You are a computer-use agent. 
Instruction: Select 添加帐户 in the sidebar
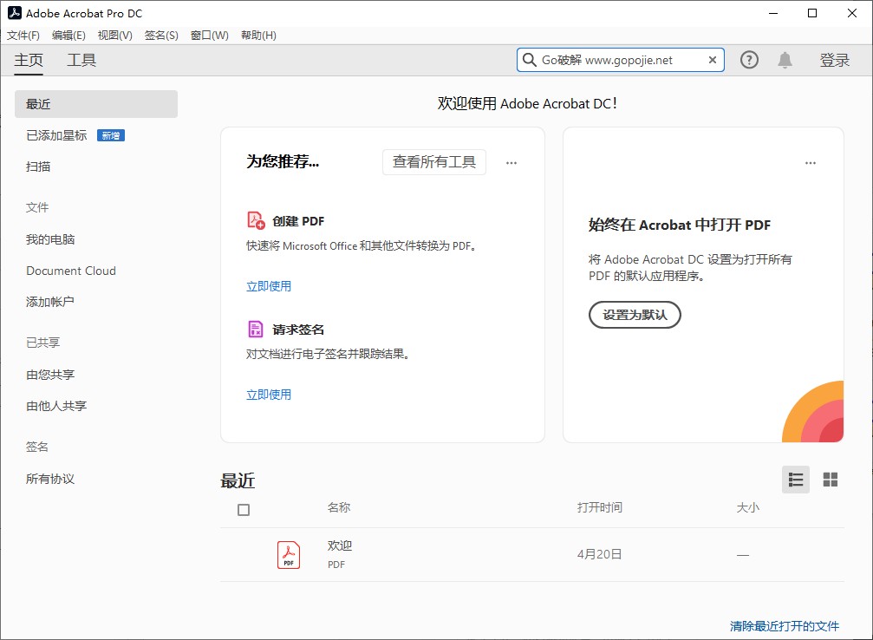point(49,302)
